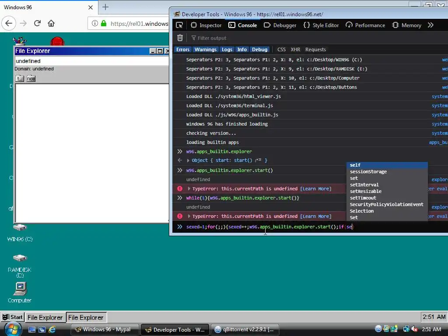The image size is (448, 336).
Task: Click the qBittorrent system tray icon
Action: 378,329
